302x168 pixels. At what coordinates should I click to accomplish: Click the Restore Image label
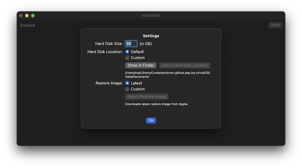click(x=109, y=83)
